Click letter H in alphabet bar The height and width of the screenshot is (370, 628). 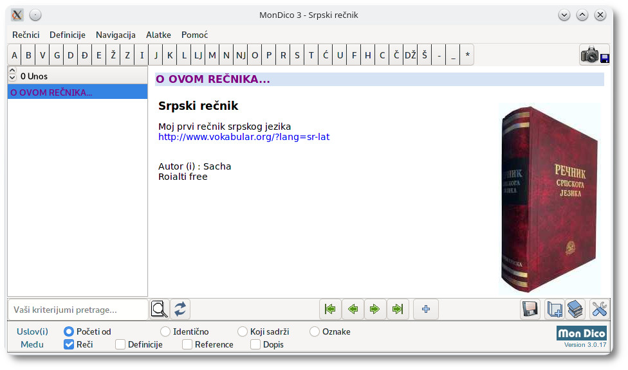point(367,55)
